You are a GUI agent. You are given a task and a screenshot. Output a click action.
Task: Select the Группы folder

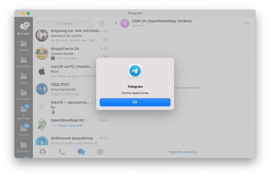[24, 130]
